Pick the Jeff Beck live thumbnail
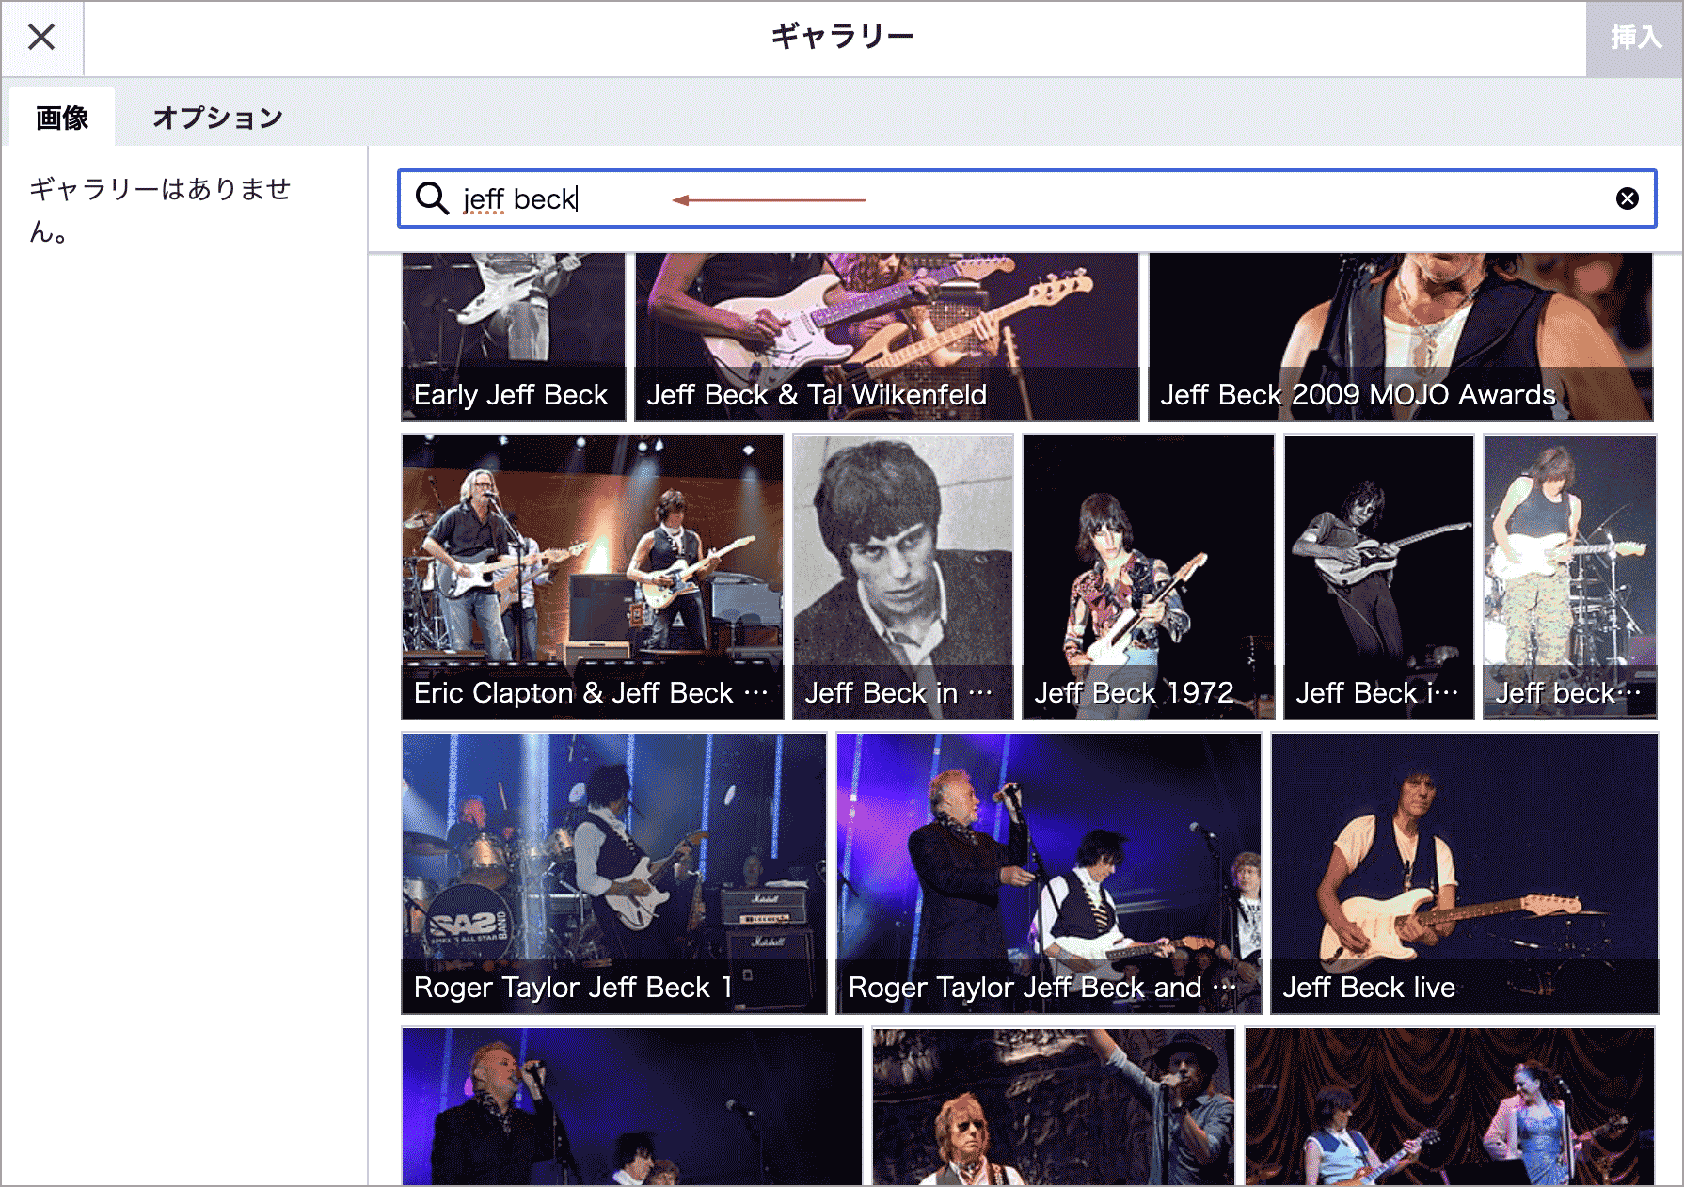This screenshot has width=1684, height=1187. (x=1464, y=873)
